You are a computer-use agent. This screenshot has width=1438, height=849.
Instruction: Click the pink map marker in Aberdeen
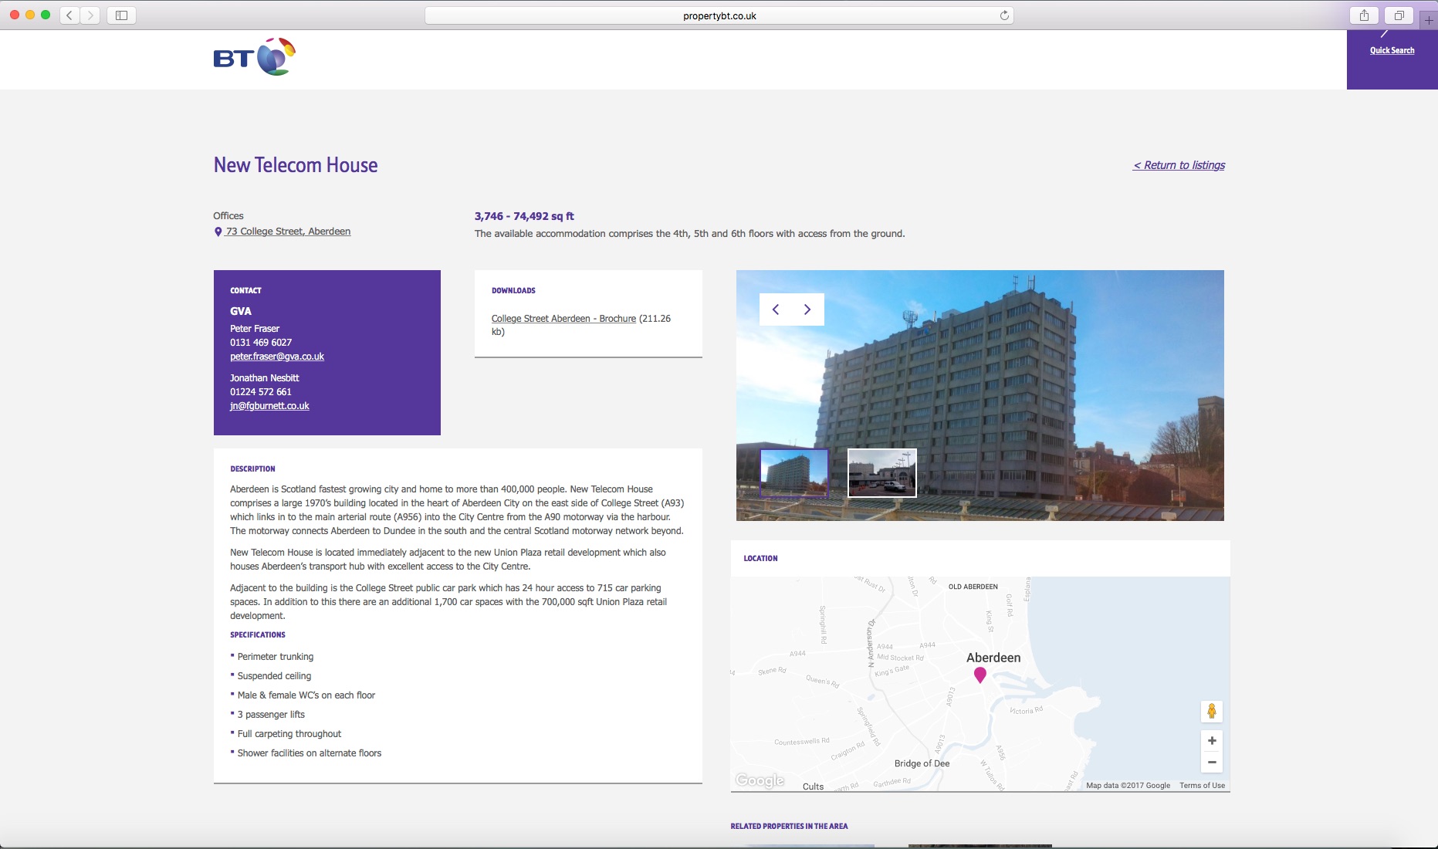[980, 675]
